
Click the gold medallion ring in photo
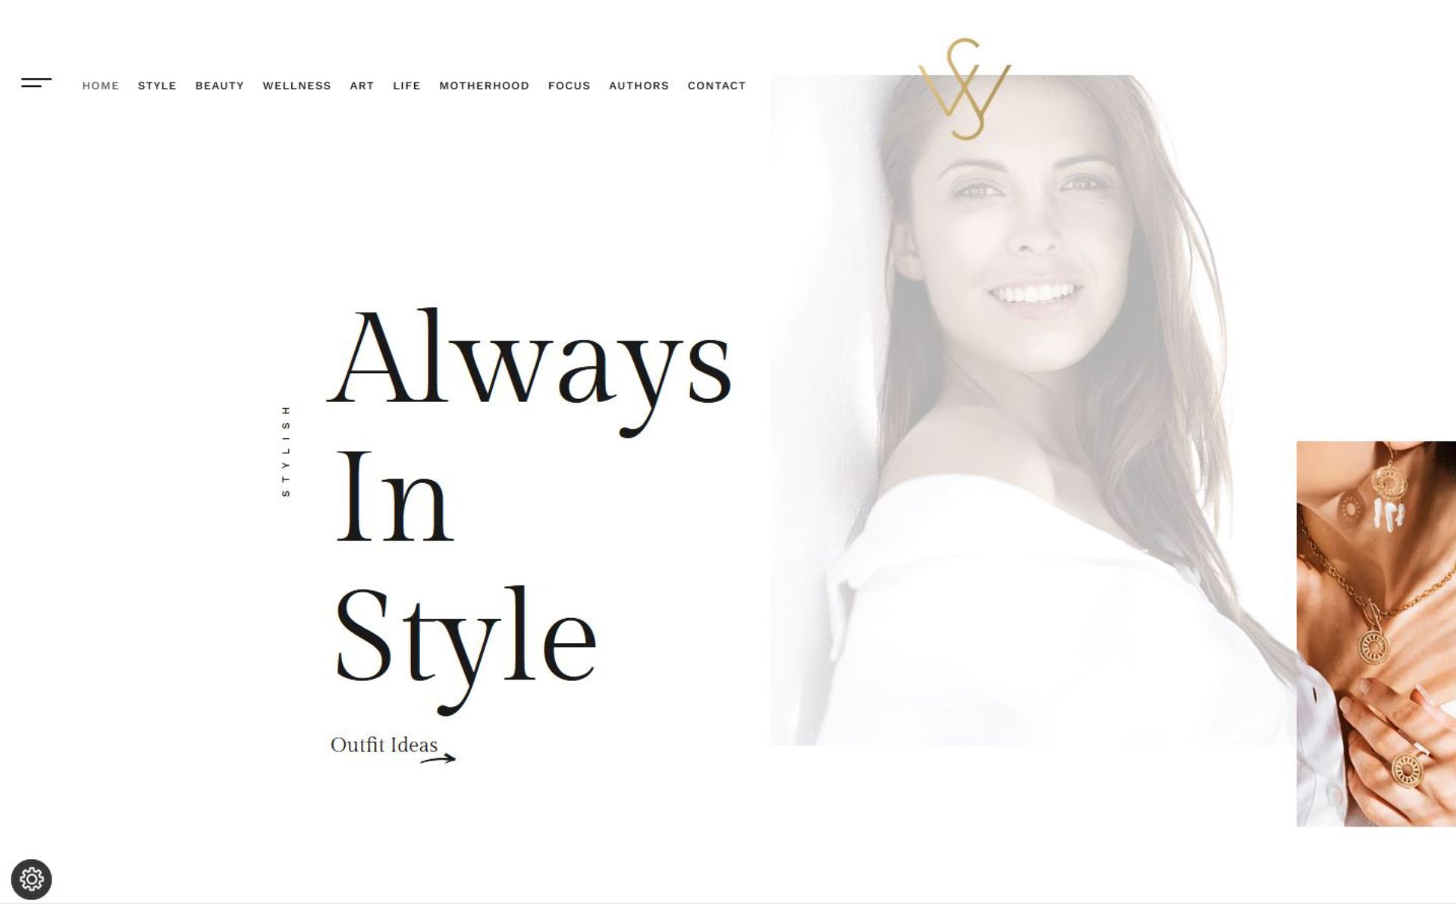coord(1406,770)
